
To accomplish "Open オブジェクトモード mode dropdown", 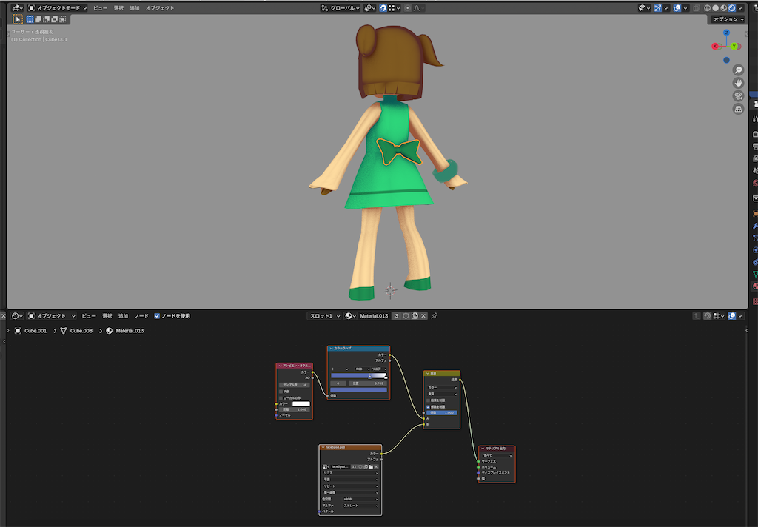I will (57, 7).
